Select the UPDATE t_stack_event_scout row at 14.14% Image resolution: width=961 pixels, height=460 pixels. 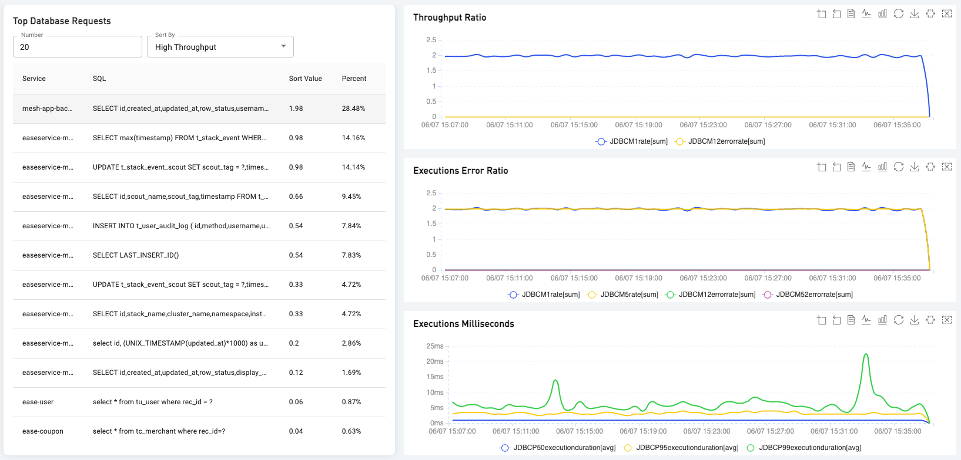tap(199, 167)
